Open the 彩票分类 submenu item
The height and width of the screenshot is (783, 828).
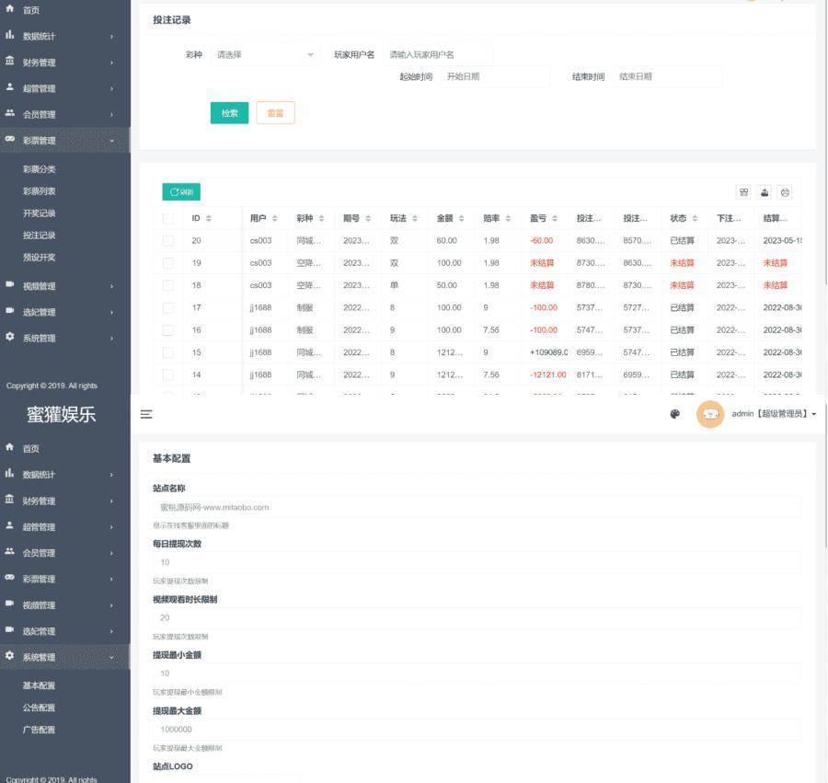39,169
